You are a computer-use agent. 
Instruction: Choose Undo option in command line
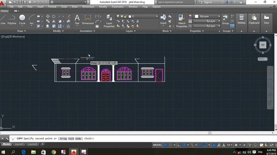pyautogui.click(x=78, y=139)
